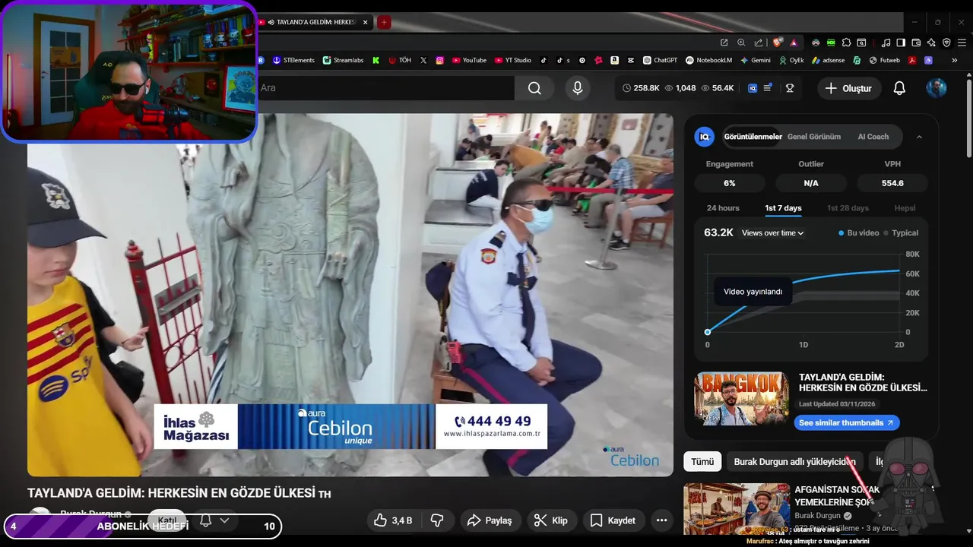Show more bookmarks with double chevron
The width and height of the screenshot is (973, 547).
click(955, 60)
